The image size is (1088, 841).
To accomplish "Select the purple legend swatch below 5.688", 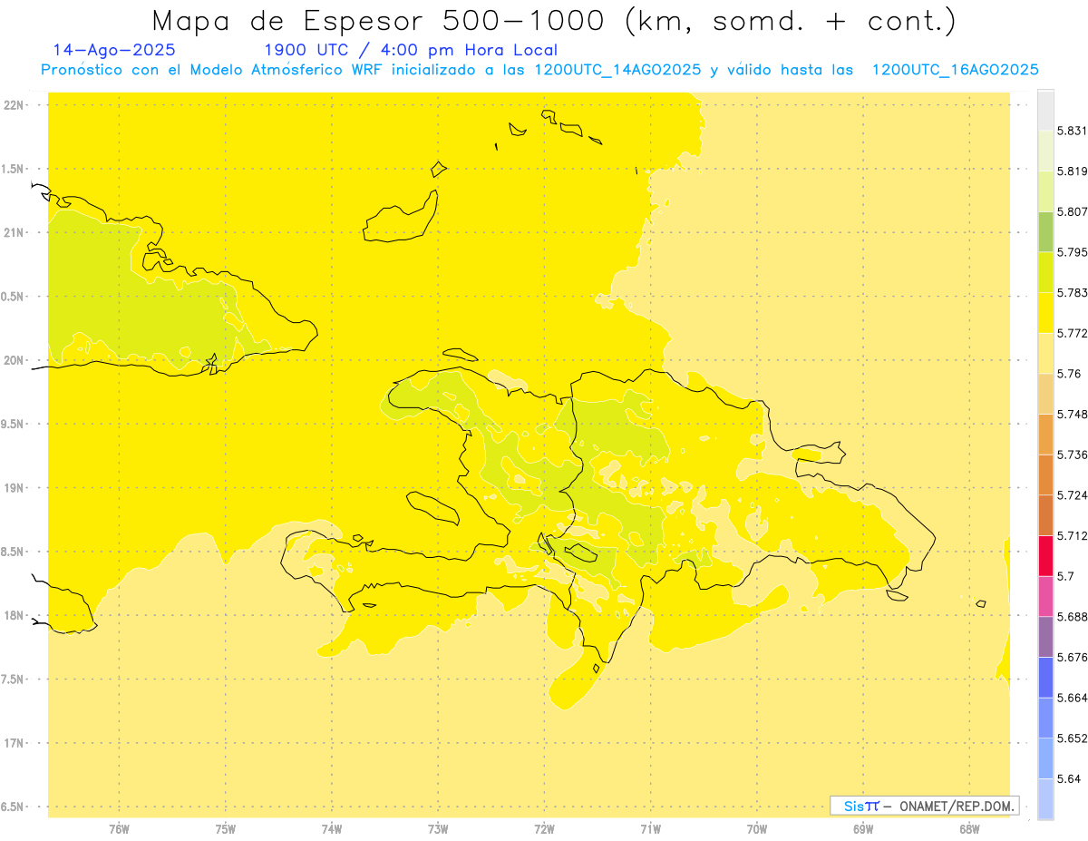I will (1045, 637).
